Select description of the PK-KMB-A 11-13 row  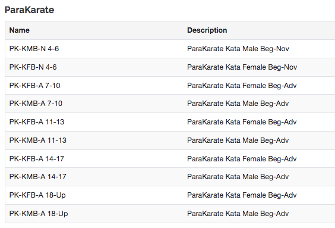[238, 140]
